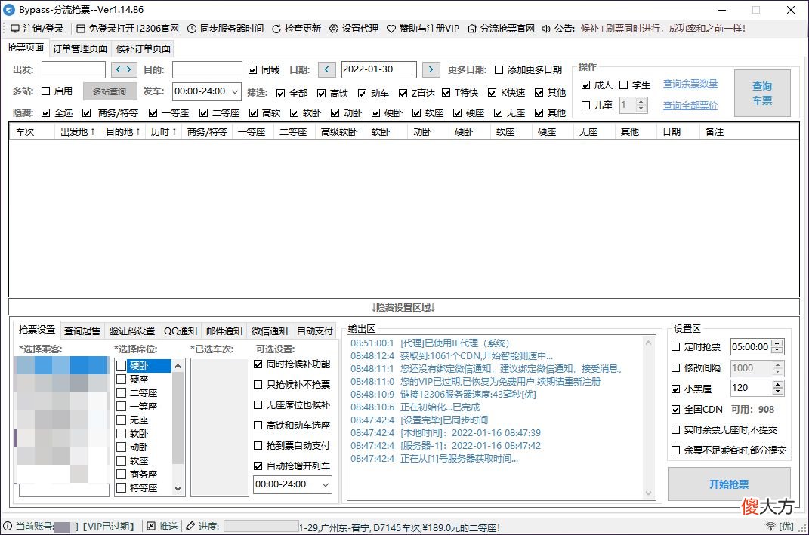Click the 公告 speaker icon
Screen dimensions: 809x535
546,29
